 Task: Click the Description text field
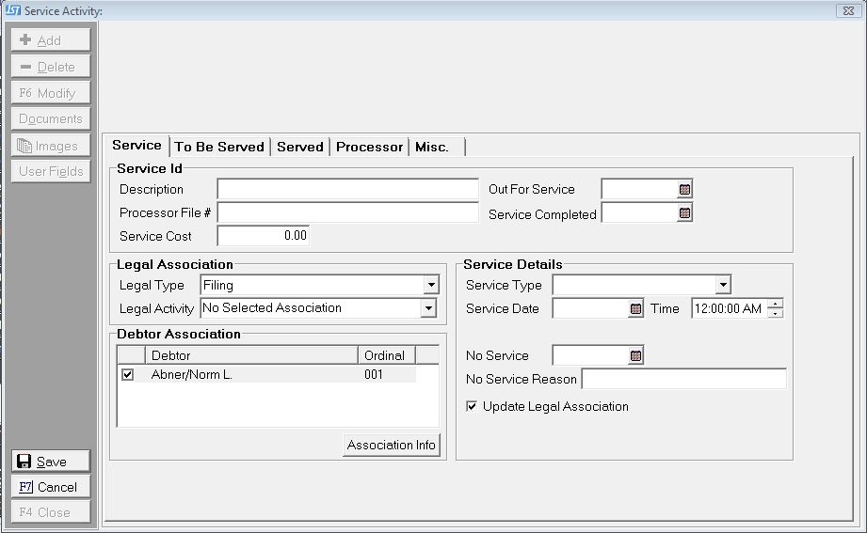pos(347,190)
